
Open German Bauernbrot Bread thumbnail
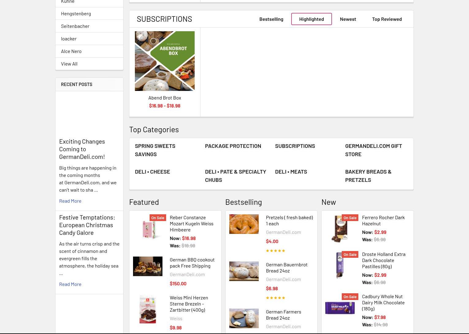[x=244, y=271]
